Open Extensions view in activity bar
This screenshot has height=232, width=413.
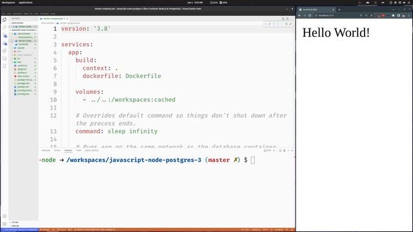tap(5, 51)
